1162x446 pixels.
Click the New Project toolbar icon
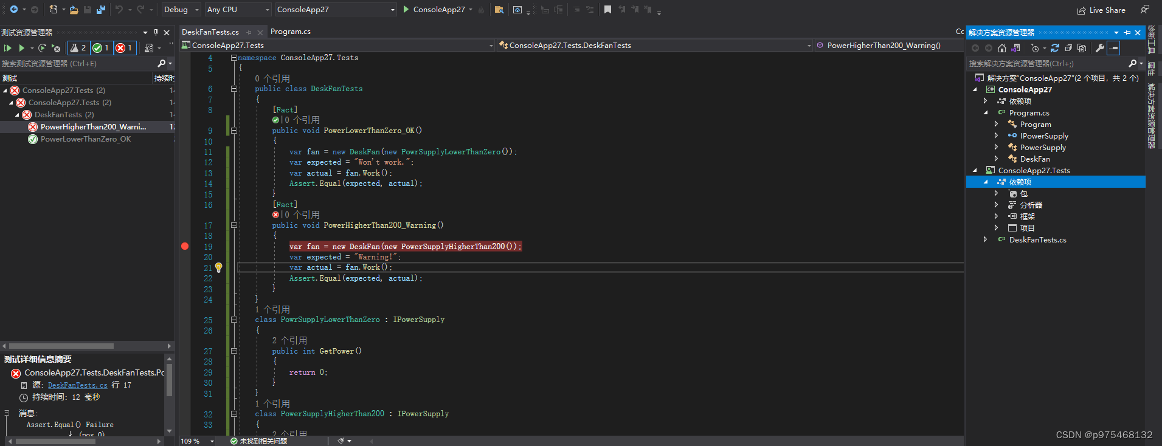point(53,10)
